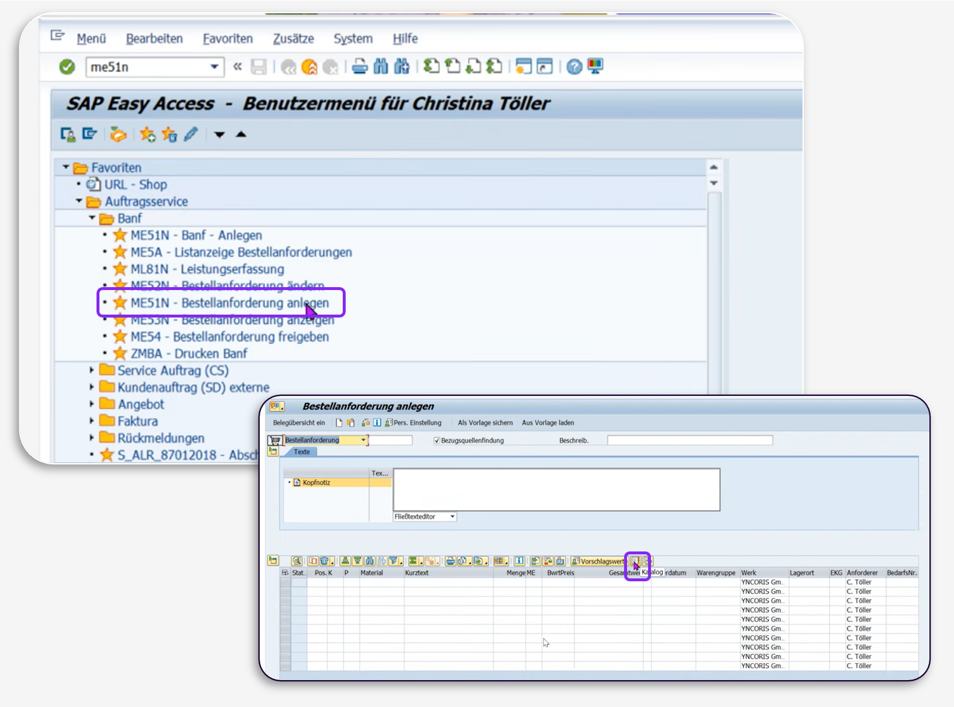Click the Help question mark icon

[x=574, y=67]
